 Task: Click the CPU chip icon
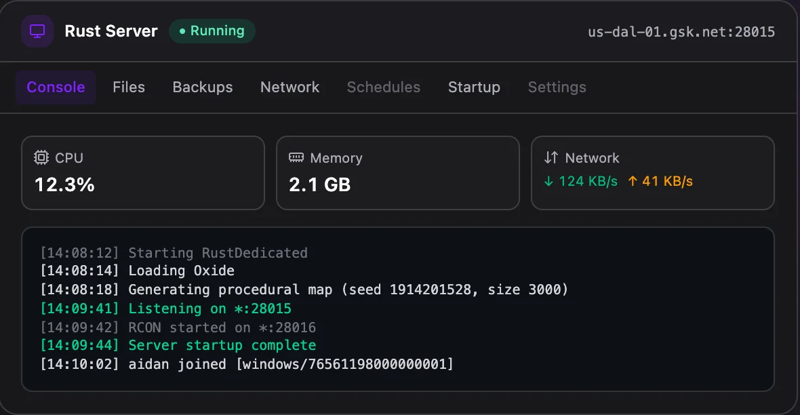point(41,157)
